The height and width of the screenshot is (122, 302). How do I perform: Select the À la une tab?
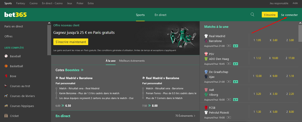(111, 61)
